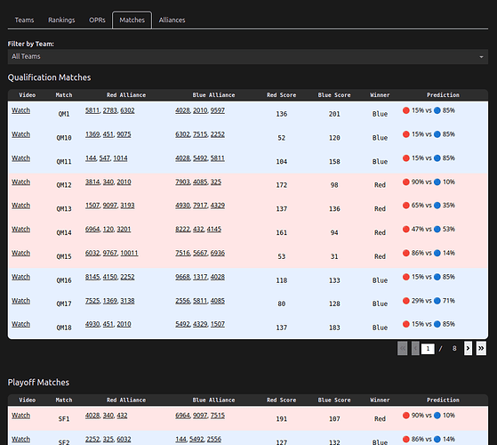Open the Filter by Team dropdown arrow
497x445 pixels.
[481, 57]
